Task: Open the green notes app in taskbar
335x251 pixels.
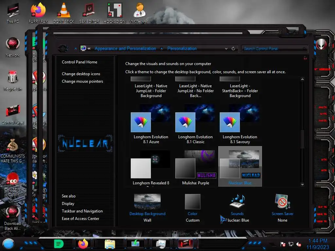Action: (59, 244)
